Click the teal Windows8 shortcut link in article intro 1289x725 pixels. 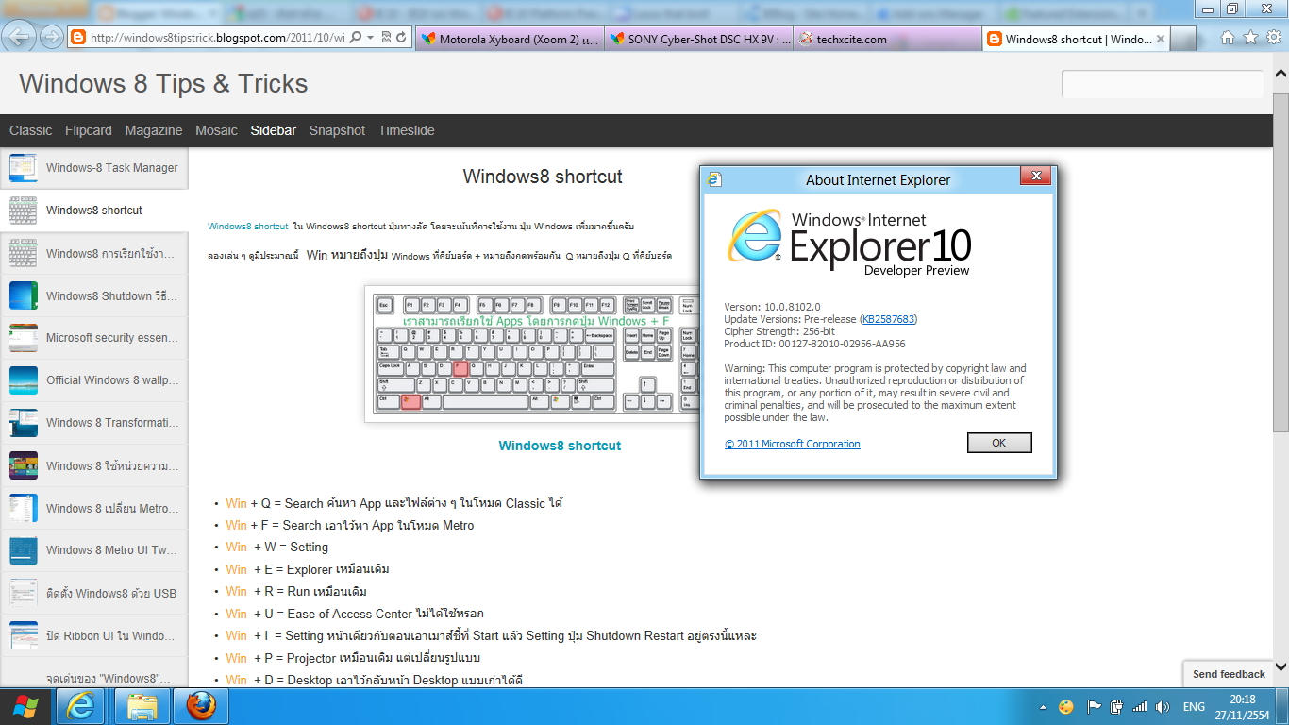248,227
